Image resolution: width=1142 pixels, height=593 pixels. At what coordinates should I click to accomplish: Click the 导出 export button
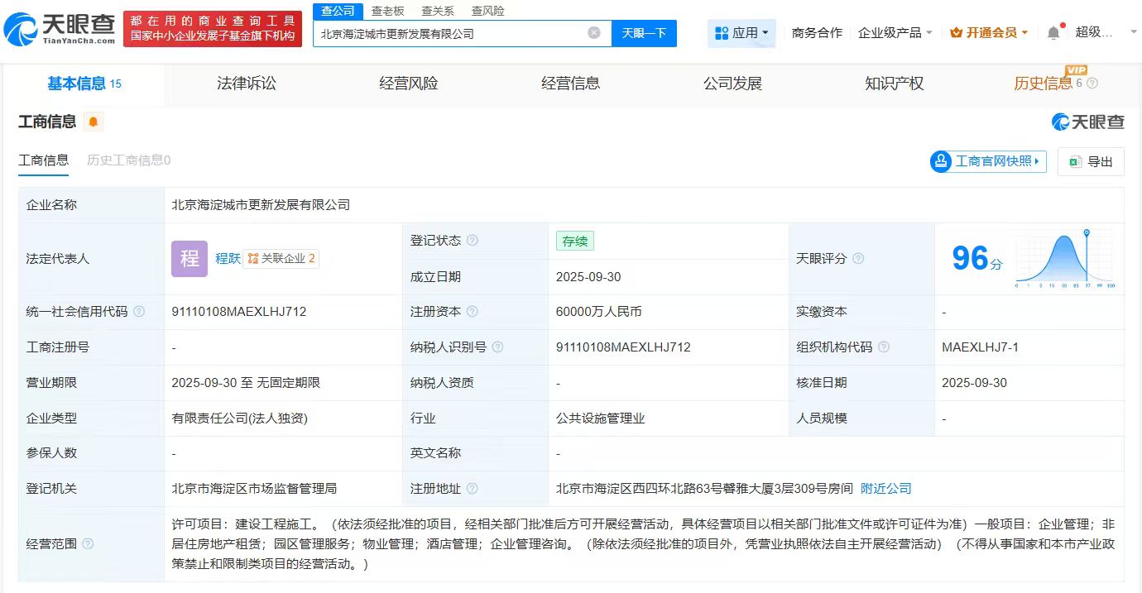tap(1091, 161)
